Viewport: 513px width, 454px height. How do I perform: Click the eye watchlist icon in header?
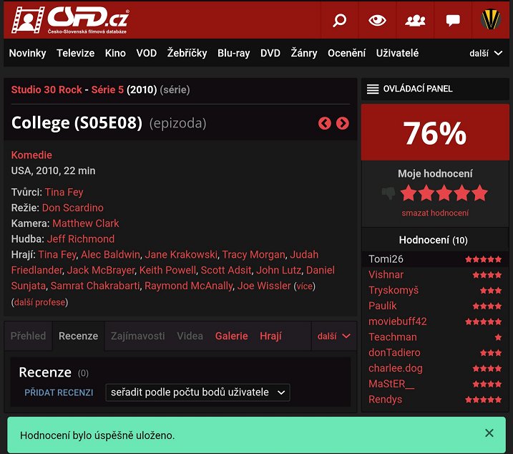[377, 20]
